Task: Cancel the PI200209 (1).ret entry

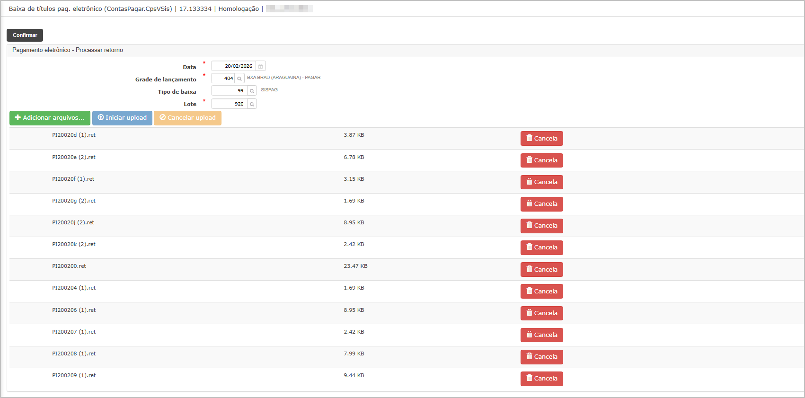Action: (541, 379)
